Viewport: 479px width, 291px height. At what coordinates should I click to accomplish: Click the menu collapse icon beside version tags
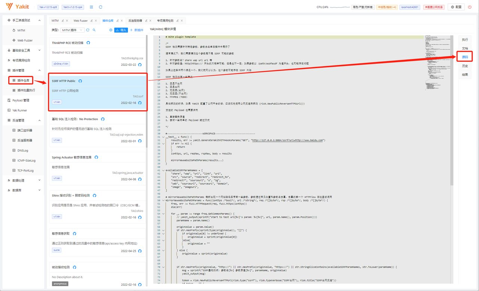91,7
